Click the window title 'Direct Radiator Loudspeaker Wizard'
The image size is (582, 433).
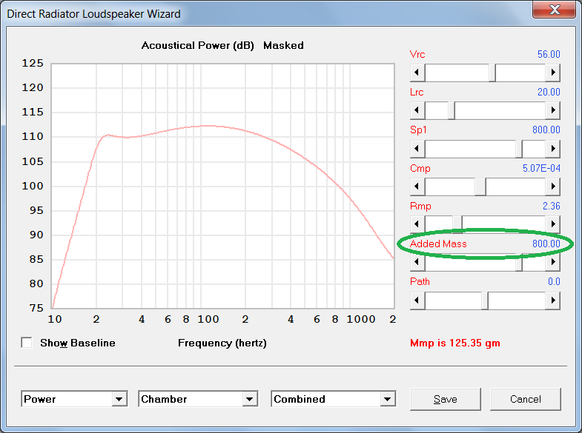click(x=93, y=14)
